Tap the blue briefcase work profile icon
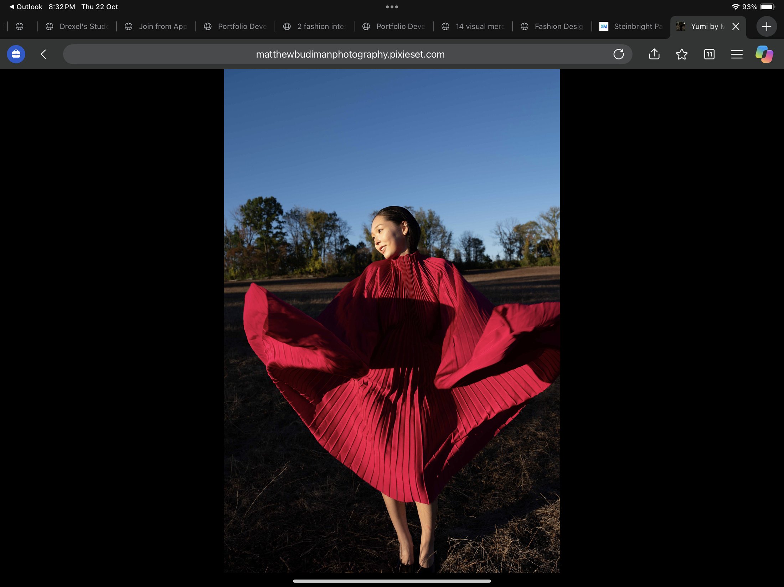Viewport: 784px width, 587px height. pos(16,54)
